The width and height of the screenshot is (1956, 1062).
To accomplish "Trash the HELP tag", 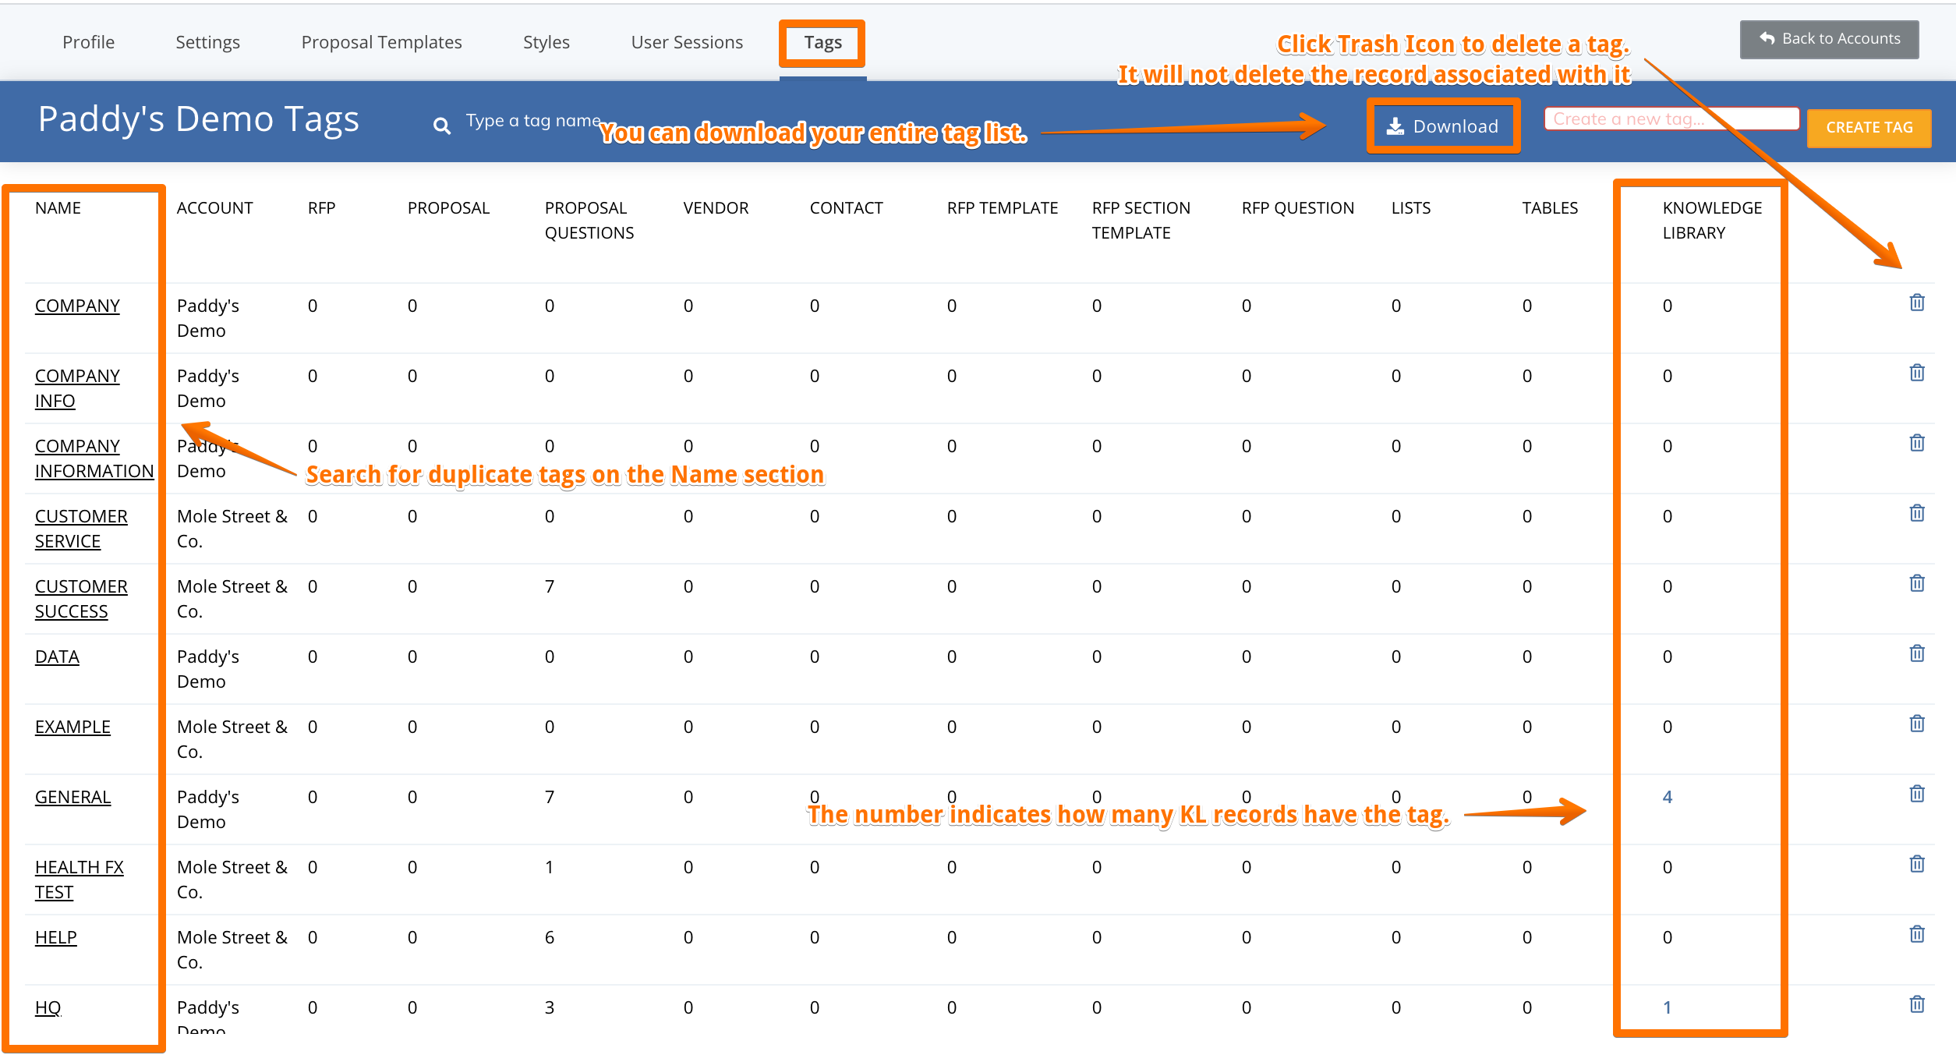I will [x=1917, y=934].
